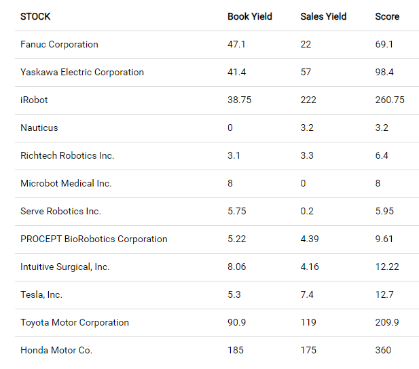Click the Yaskawa Electric Corporation row name
Screen dimensions: 419x369
[x=82, y=72]
